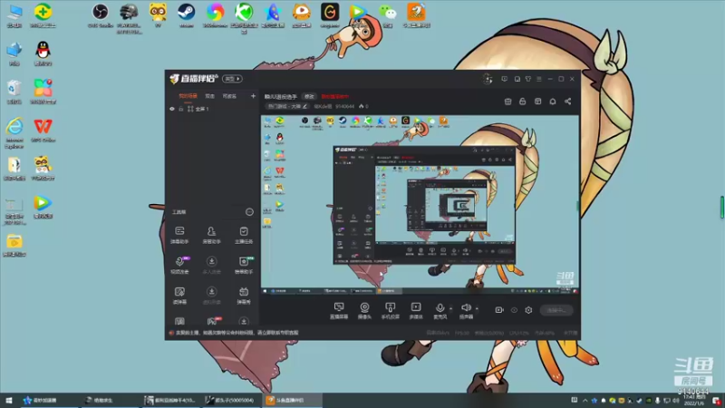Open the toolbox tool with purple badge

pyautogui.click(x=179, y=265)
